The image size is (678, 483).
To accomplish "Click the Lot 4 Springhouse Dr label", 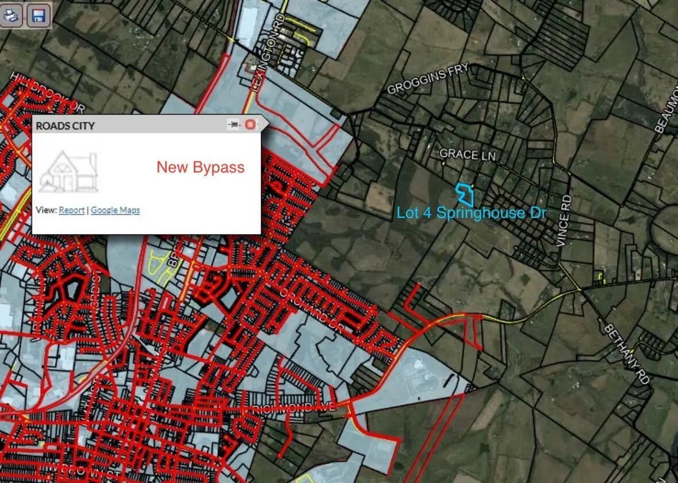I will pos(469,213).
